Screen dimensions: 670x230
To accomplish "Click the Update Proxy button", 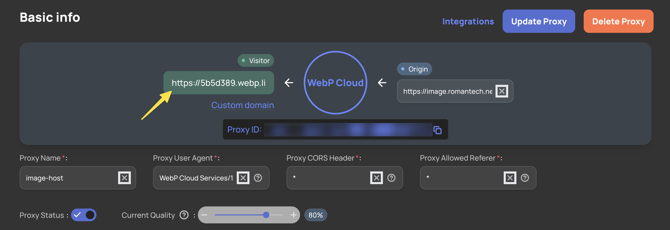I will tap(539, 21).
